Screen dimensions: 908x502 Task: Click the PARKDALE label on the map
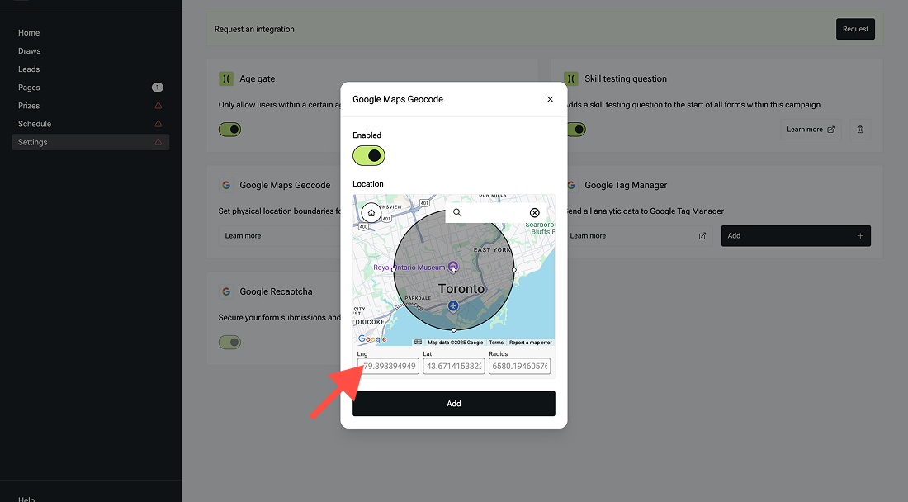tap(418, 298)
